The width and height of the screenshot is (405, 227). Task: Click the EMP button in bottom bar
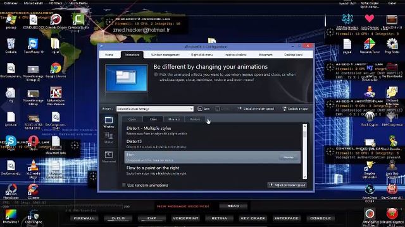[x=152, y=218]
